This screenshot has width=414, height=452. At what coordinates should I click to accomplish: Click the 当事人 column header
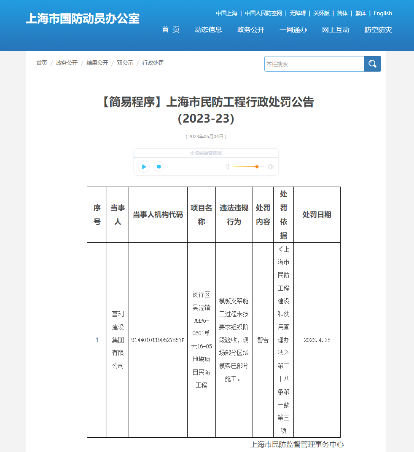pyautogui.click(x=118, y=215)
